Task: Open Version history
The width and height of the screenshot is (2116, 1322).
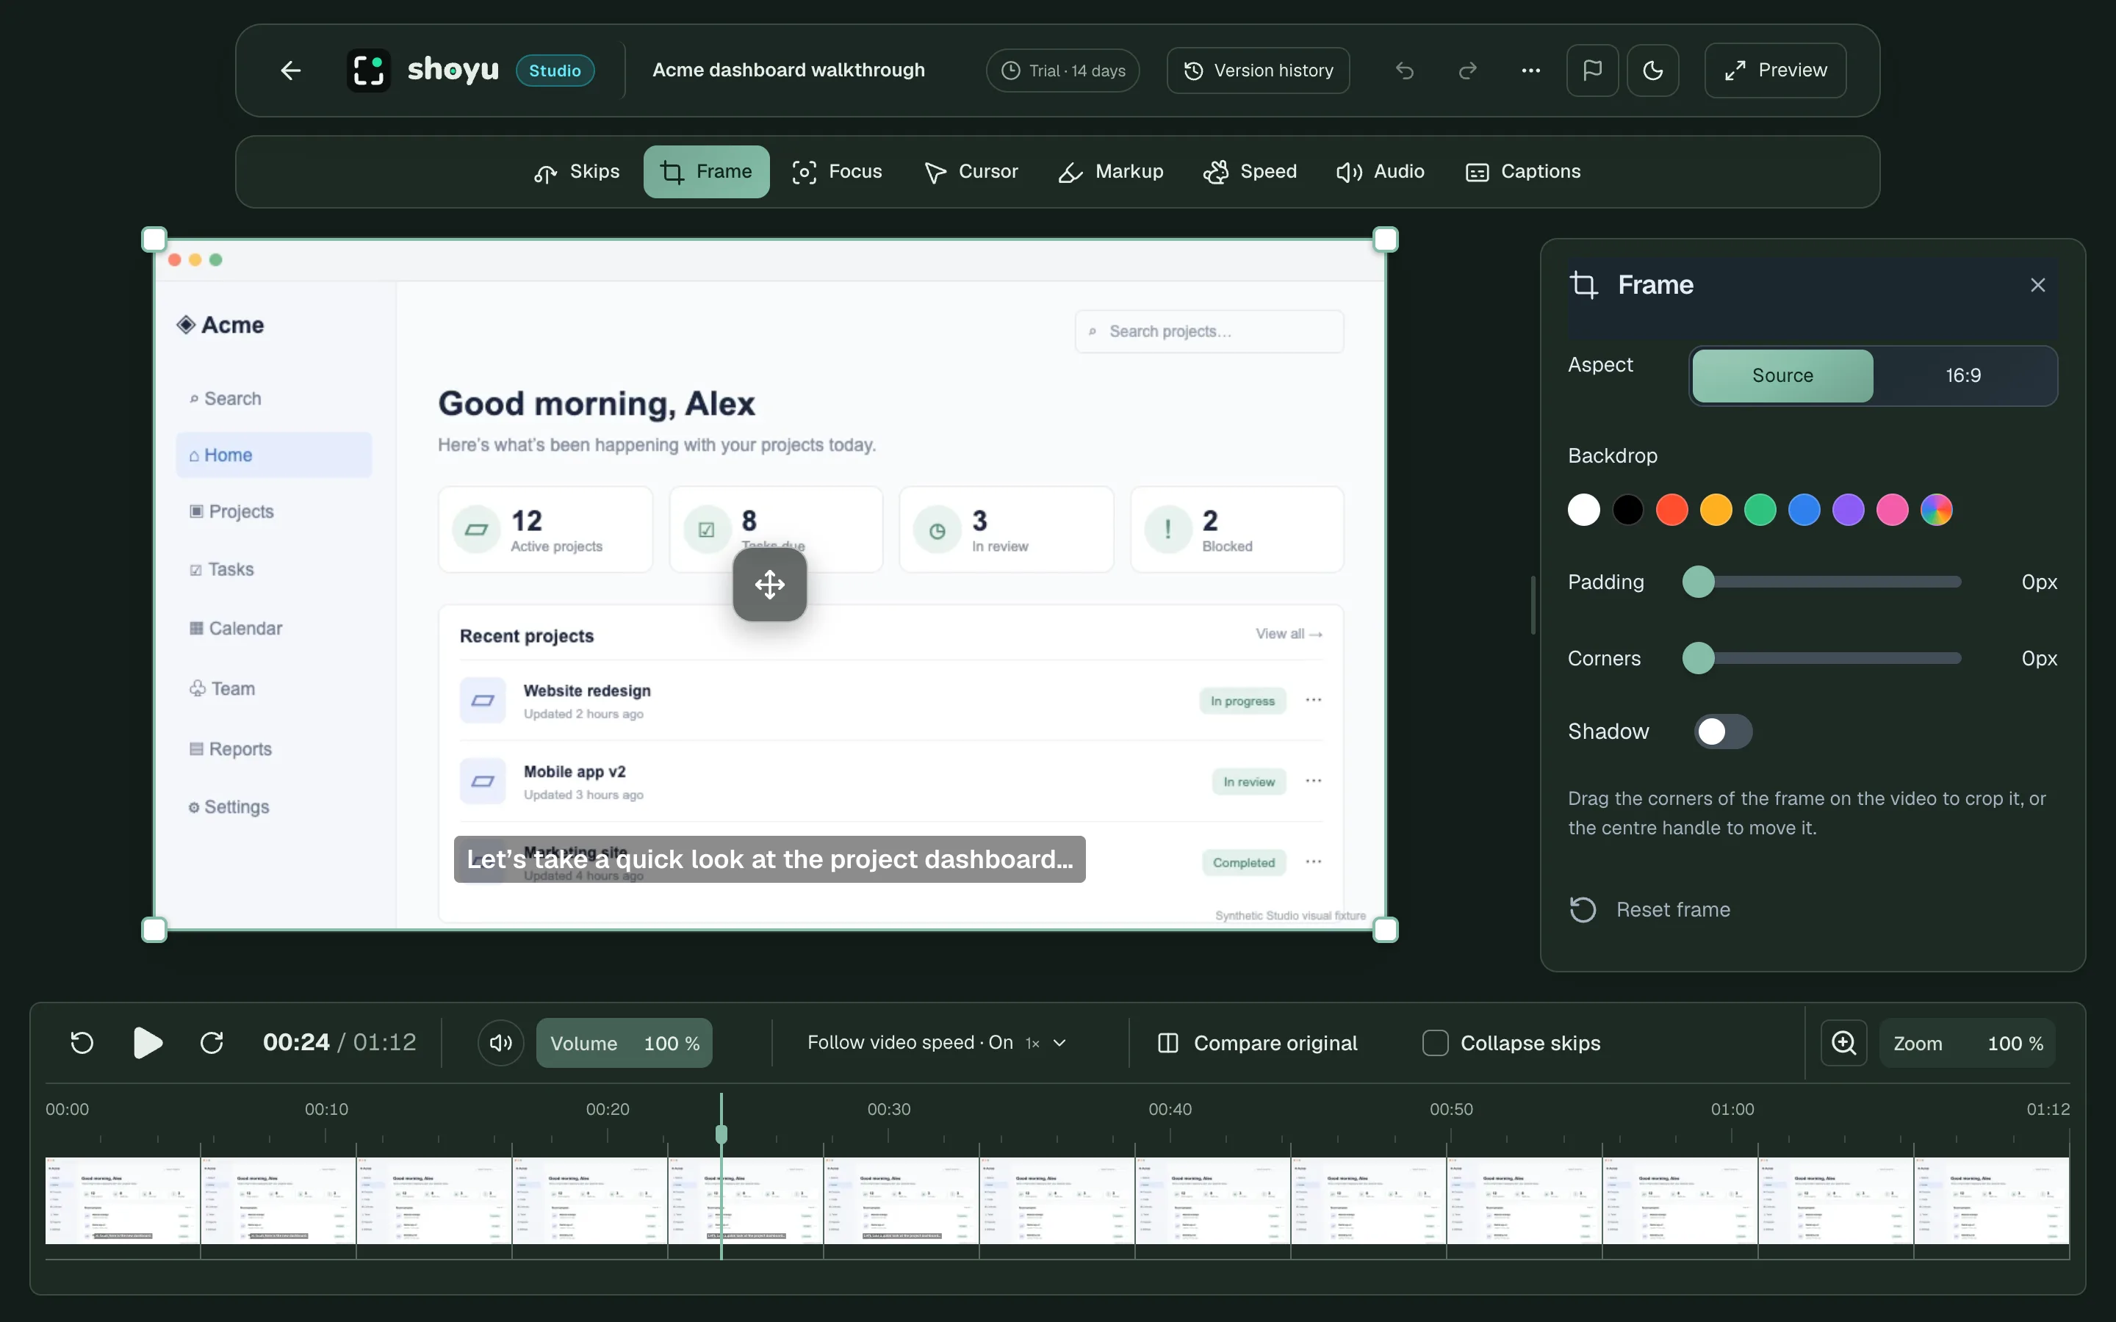Action: click(x=1257, y=70)
